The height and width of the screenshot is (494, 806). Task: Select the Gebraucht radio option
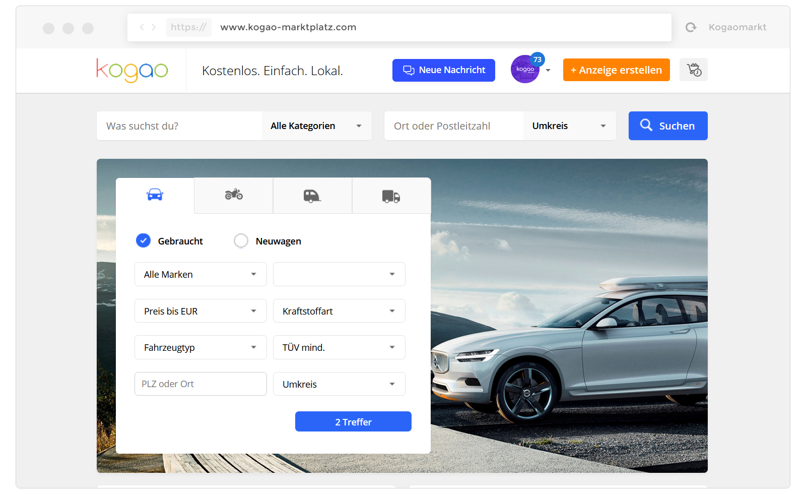tap(144, 240)
